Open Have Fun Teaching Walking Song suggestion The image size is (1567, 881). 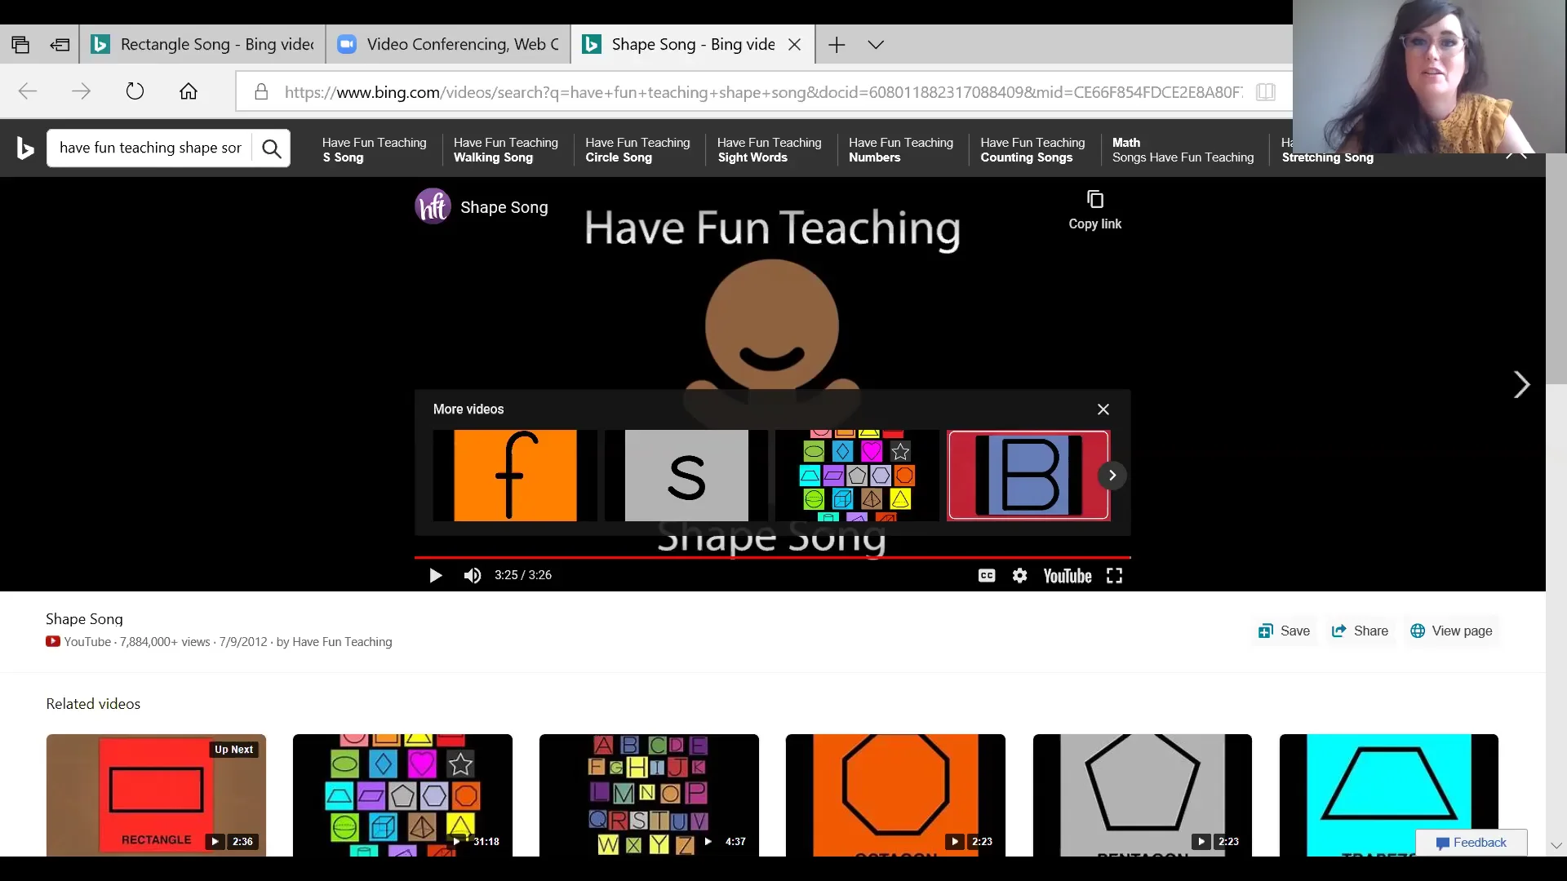click(506, 150)
